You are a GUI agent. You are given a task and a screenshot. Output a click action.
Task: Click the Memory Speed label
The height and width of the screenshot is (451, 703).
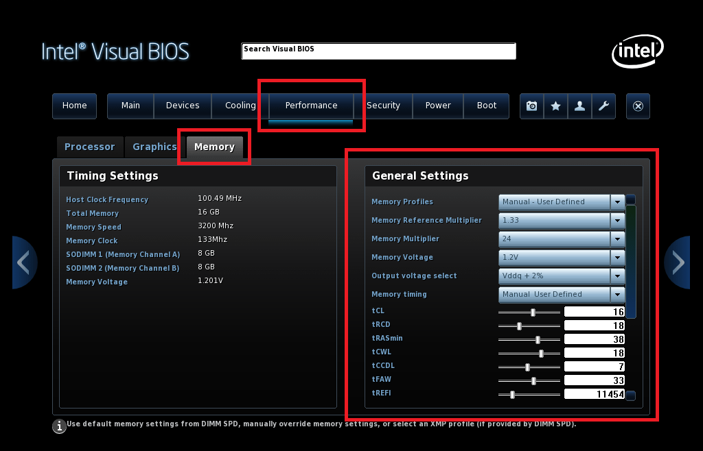[93, 228]
